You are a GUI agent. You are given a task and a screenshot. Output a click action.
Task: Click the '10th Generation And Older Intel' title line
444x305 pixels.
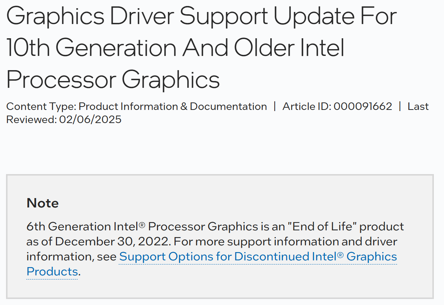coord(175,48)
